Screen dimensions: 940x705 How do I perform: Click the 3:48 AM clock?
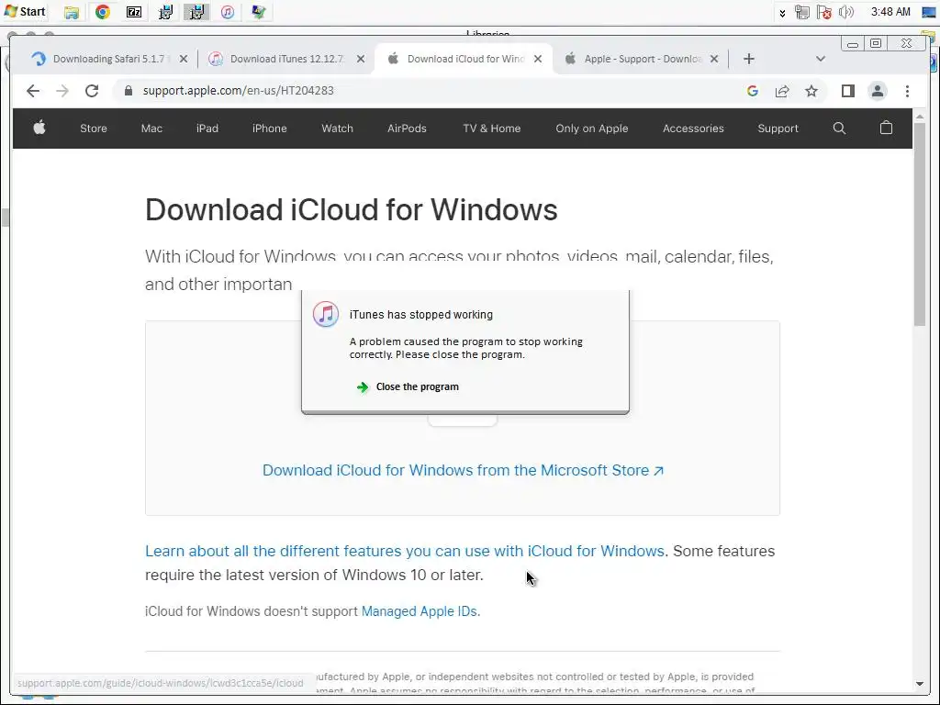890,12
